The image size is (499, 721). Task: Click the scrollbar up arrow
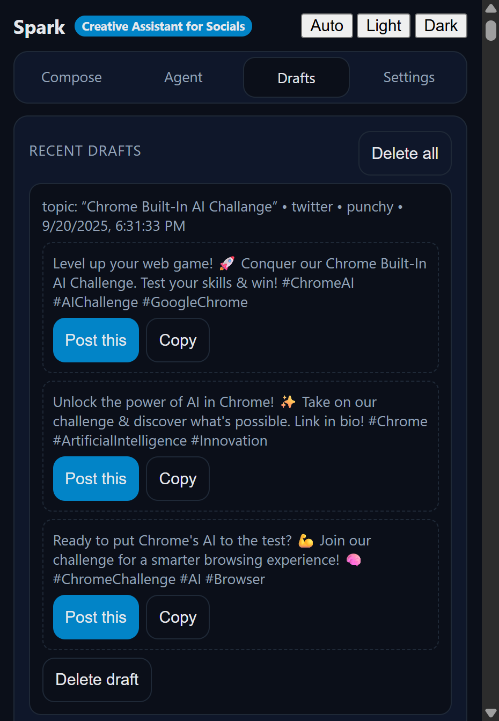pos(490,8)
